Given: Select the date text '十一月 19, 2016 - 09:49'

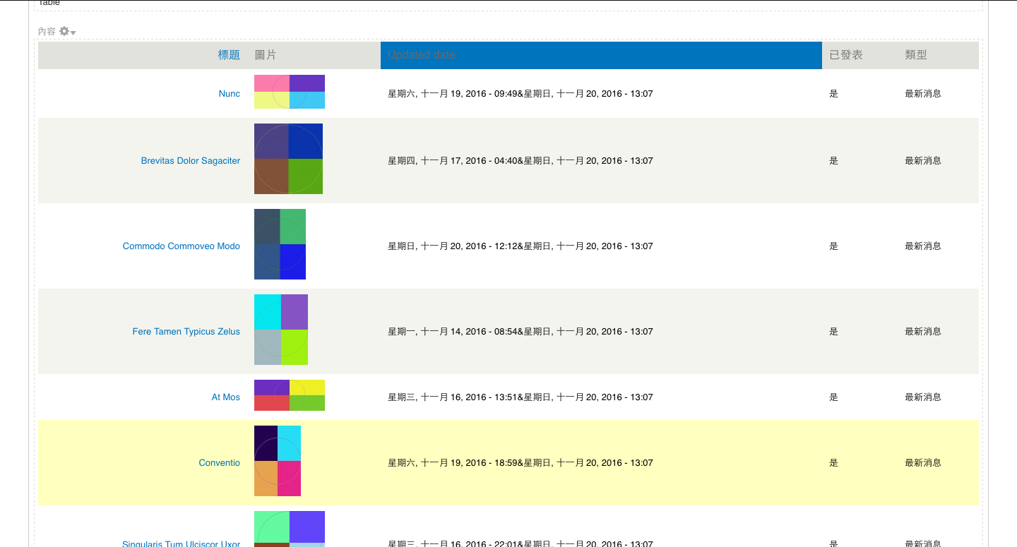Looking at the screenshot, I should click(469, 94).
